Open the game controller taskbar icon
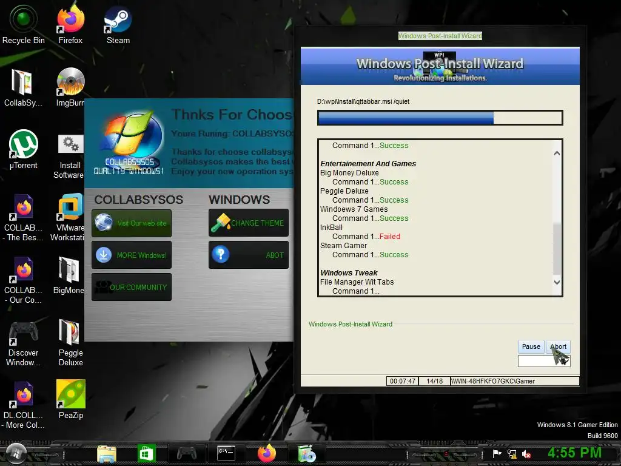The image size is (621, 466). coord(187,453)
